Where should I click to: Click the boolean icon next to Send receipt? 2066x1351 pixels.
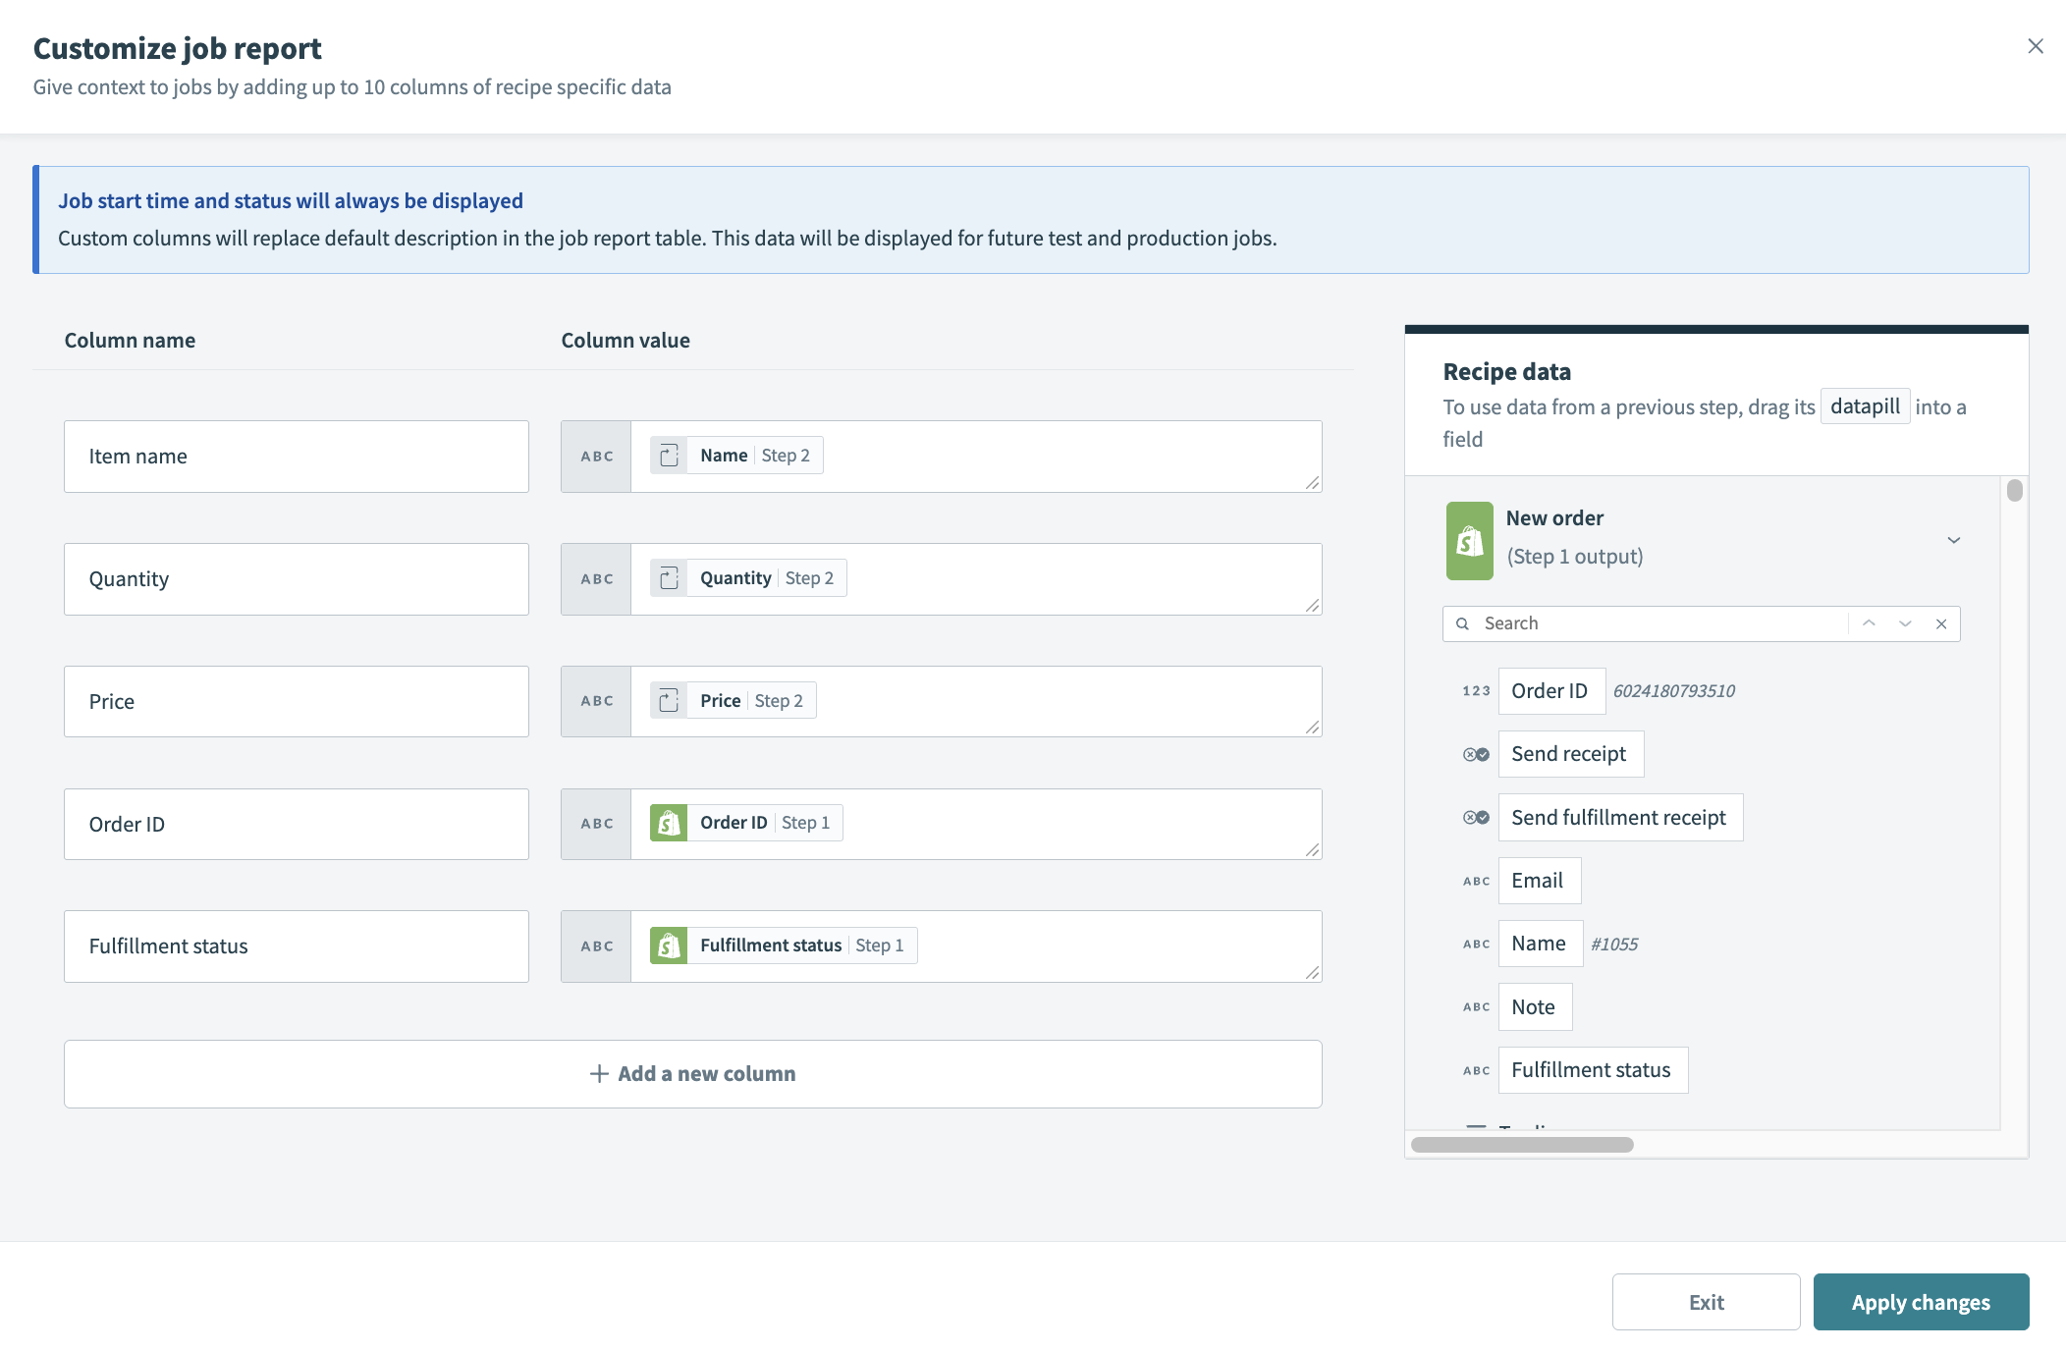pos(1476,754)
